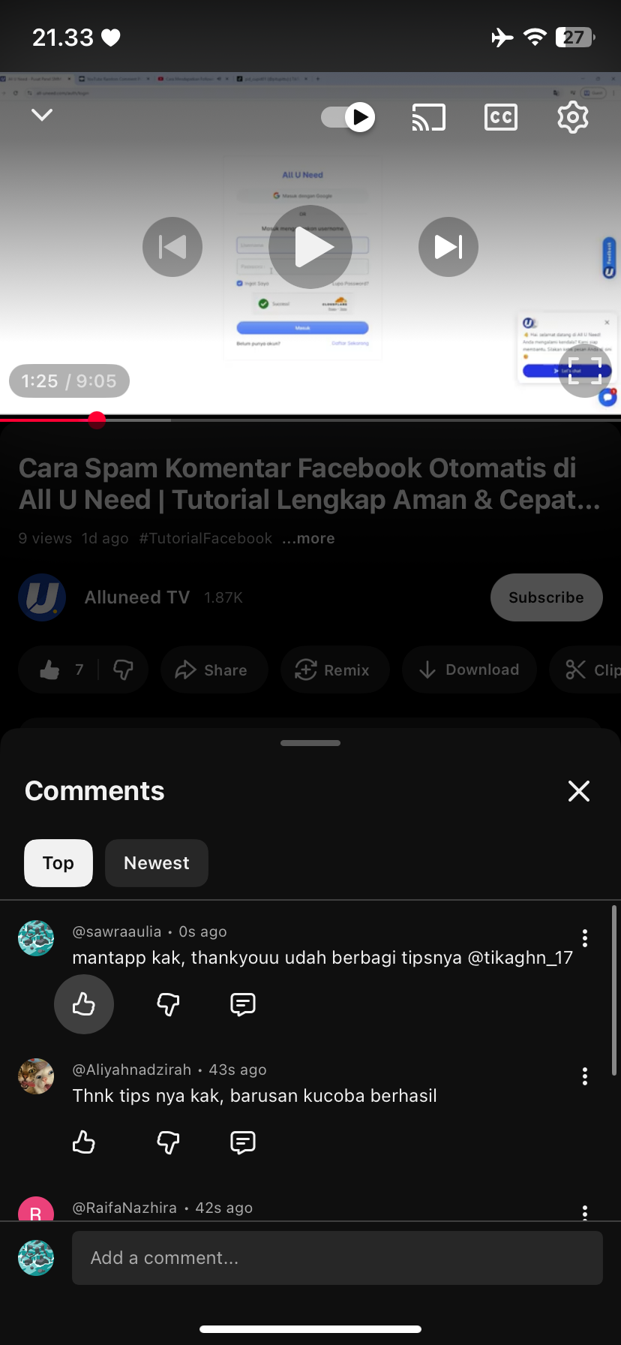Toggle the autoplay switch
Image resolution: width=621 pixels, height=1345 pixels.
(x=348, y=117)
